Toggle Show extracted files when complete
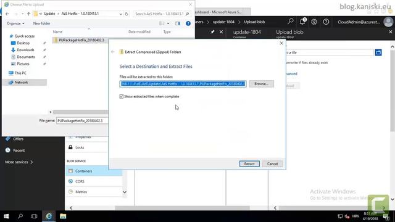The image size is (395, 222). [x=122, y=96]
